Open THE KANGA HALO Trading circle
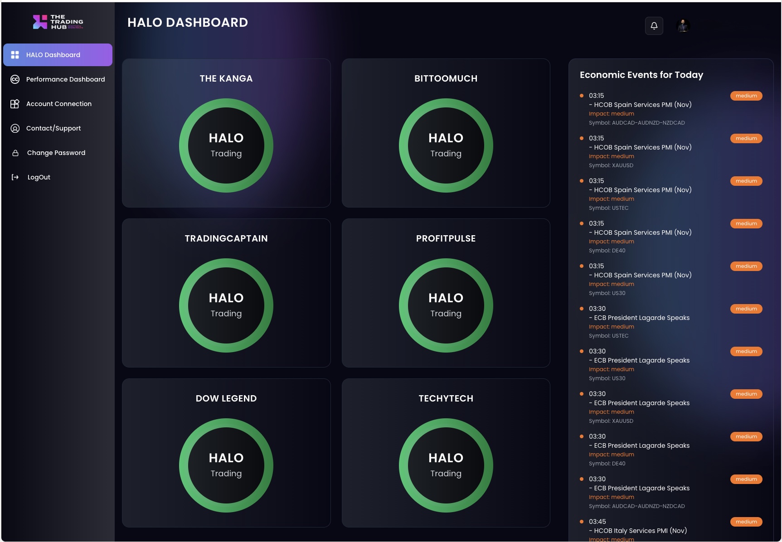Image resolution: width=782 pixels, height=542 pixels. pos(226,145)
